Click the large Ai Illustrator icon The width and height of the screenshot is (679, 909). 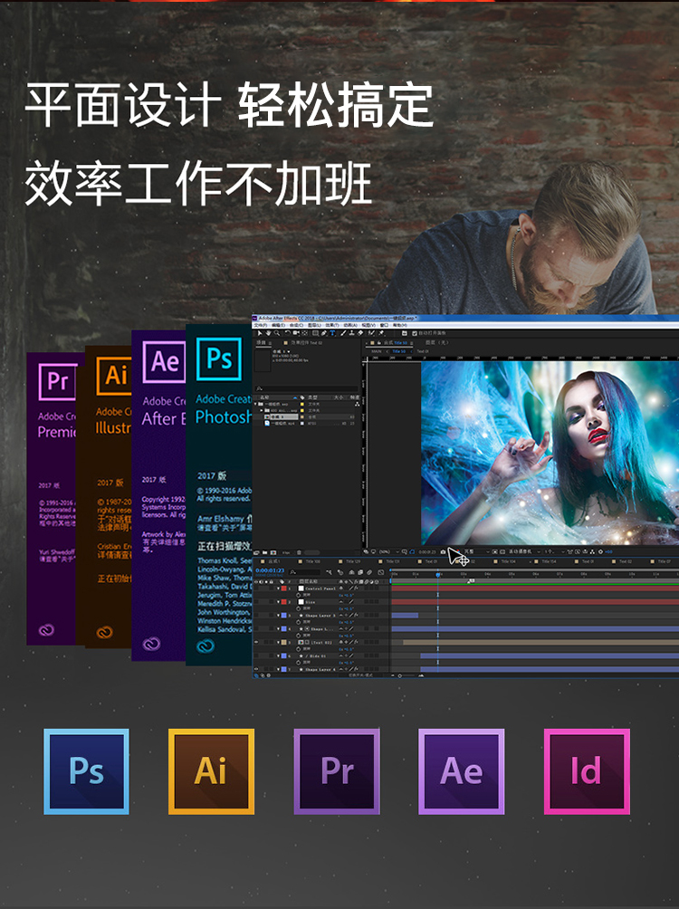click(211, 771)
